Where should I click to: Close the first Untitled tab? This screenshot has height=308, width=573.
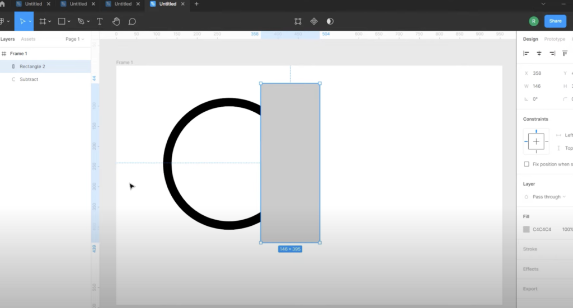click(48, 4)
